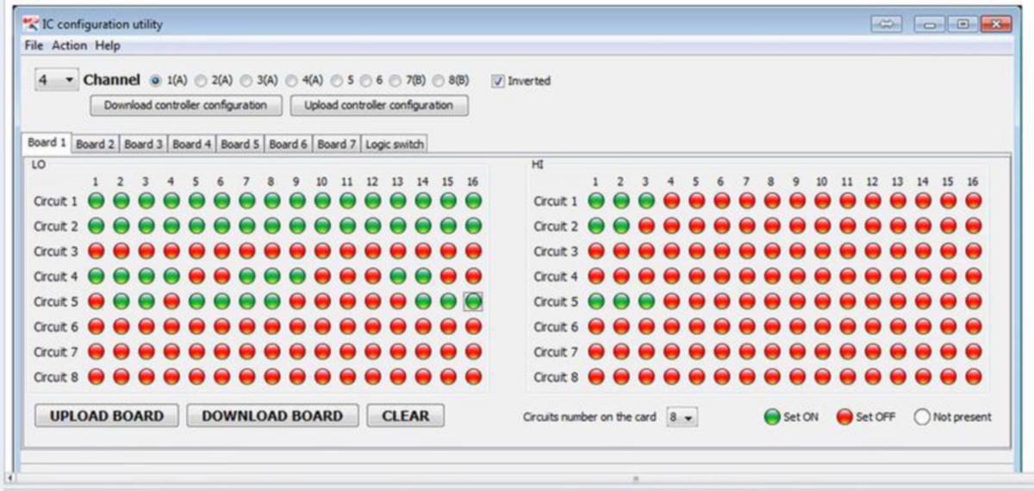Open the Channel count dropdown showing 4
Screen dimensions: 1034x491
[57, 80]
